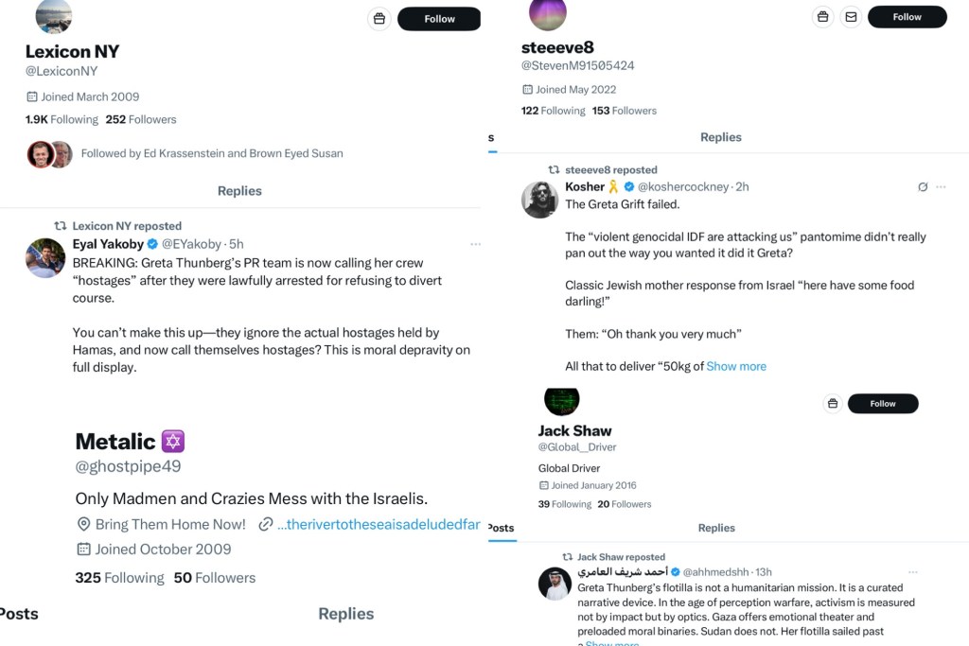Select the Replies tab on Metalic's profile
The width and height of the screenshot is (969, 646).
345,614
